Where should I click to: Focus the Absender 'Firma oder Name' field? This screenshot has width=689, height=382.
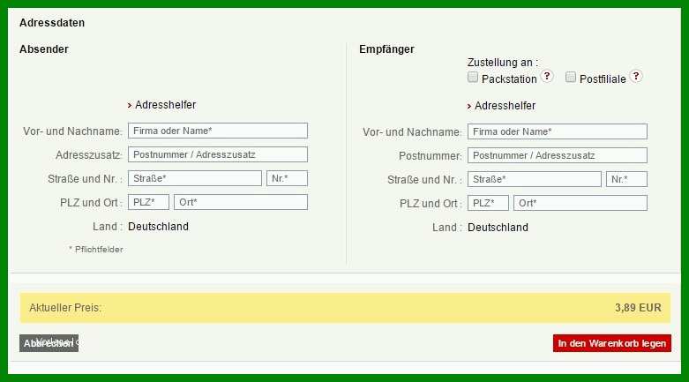(218, 131)
